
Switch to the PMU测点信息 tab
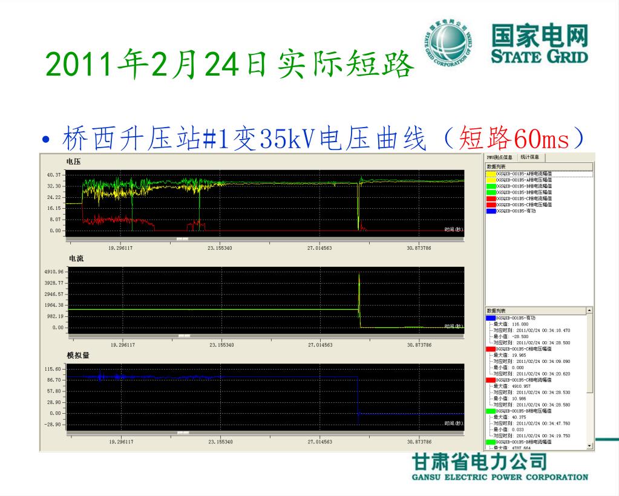click(x=499, y=157)
